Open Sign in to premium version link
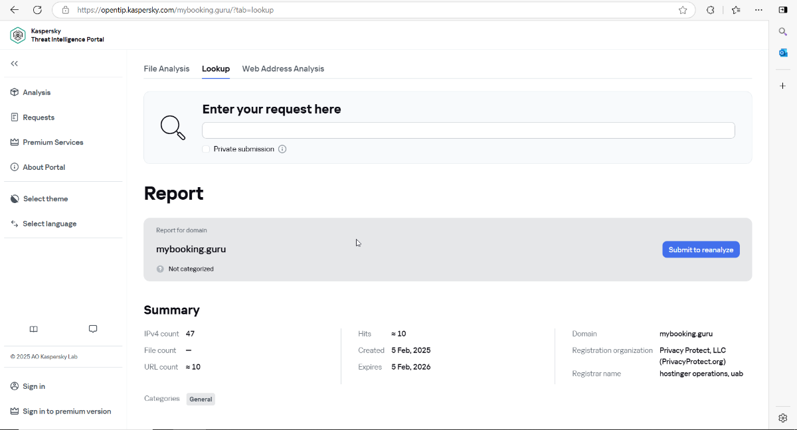Image resolution: width=797 pixels, height=430 pixels. [66, 411]
